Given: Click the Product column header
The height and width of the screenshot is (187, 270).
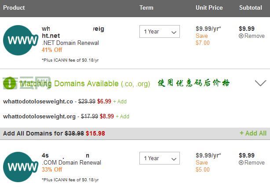Looking at the screenshot, I should [x=14, y=7].
